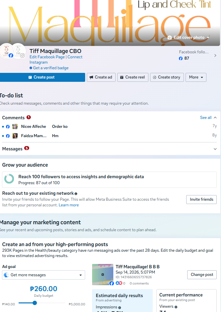This screenshot has height=312, width=221.
Task: Click the blue verified badge icon
Action: (31, 68)
